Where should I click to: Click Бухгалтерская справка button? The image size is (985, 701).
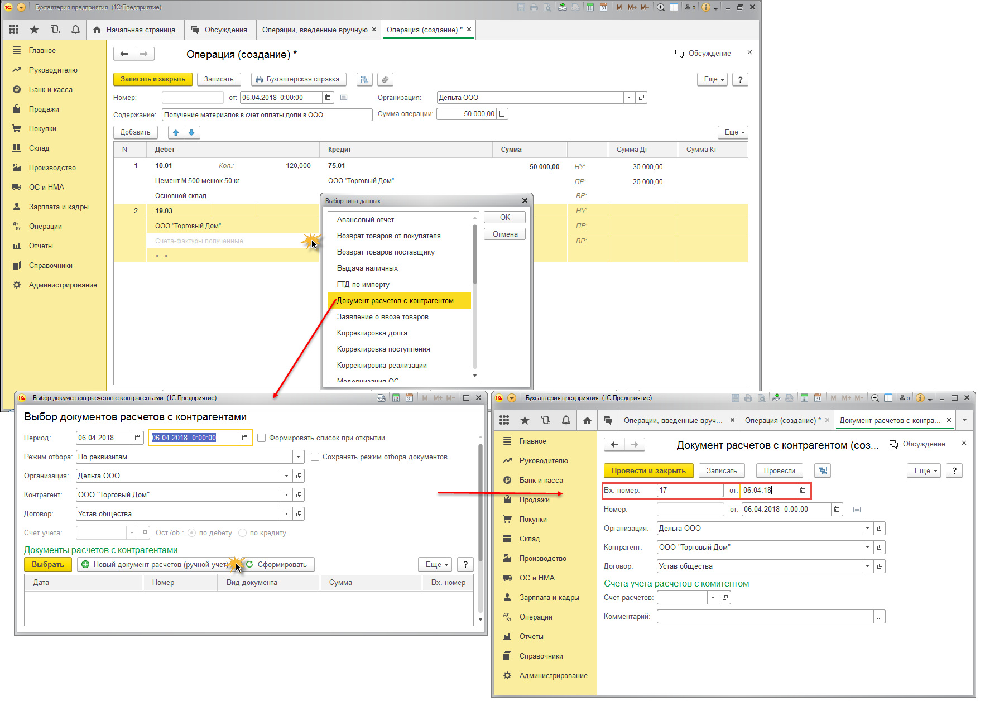tap(299, 79)
